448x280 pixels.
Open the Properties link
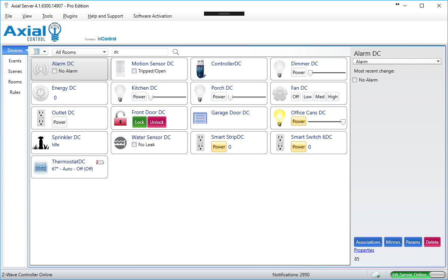pyautogui.click(x=364, y=250)
